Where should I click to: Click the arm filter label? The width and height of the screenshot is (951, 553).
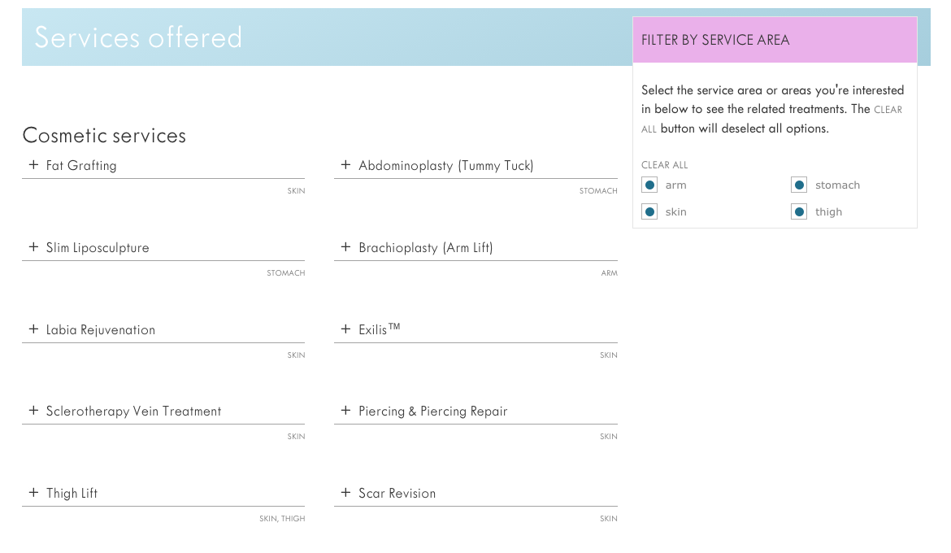point(675,185)
